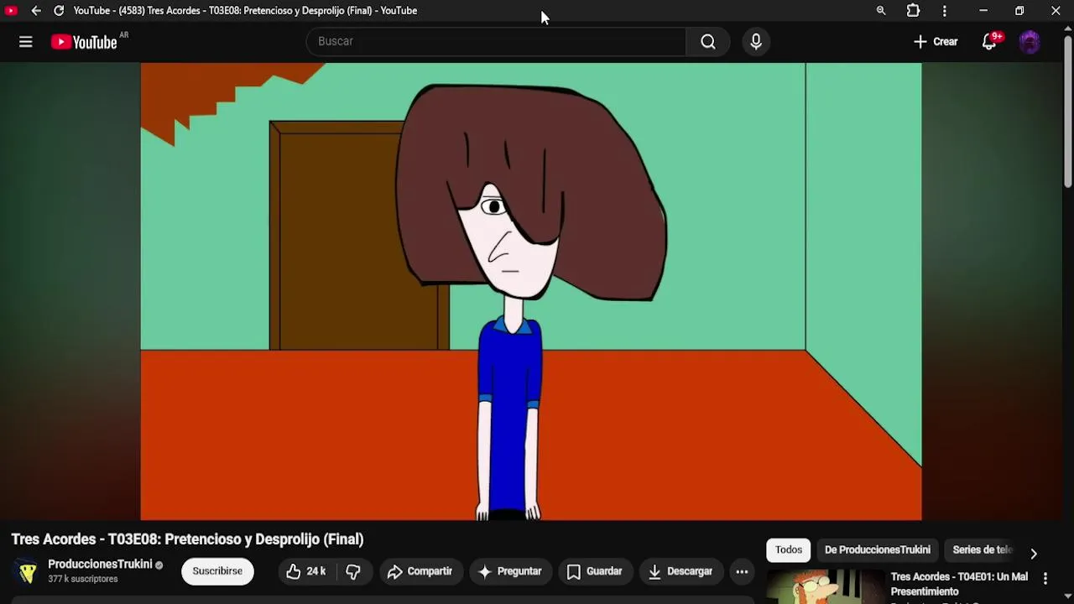
Task: Open Tres Acordes T04E01 video title
Action: pos(959,584)
